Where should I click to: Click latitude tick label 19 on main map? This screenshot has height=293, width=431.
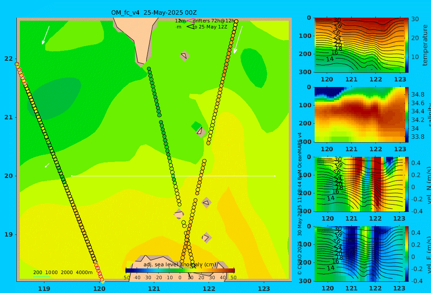9,234
